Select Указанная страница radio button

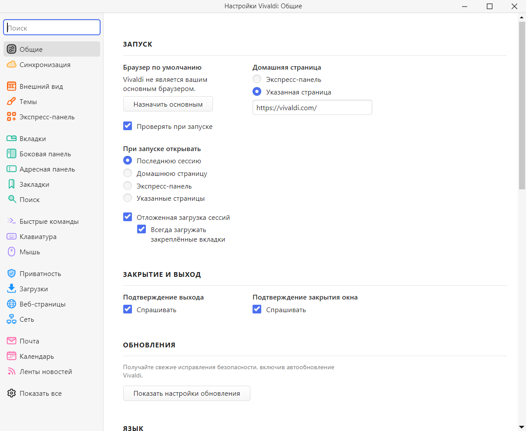click(257, 92)
